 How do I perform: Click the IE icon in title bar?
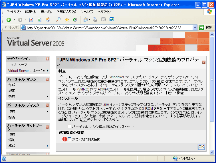(4, 5)
